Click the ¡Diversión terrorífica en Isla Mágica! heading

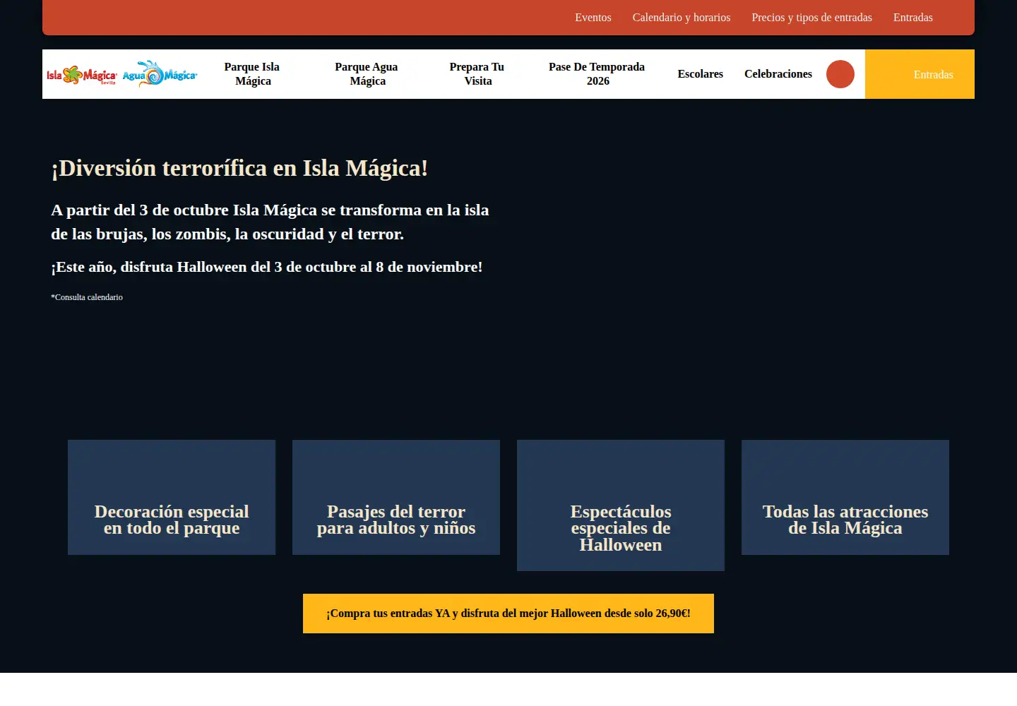239,168
